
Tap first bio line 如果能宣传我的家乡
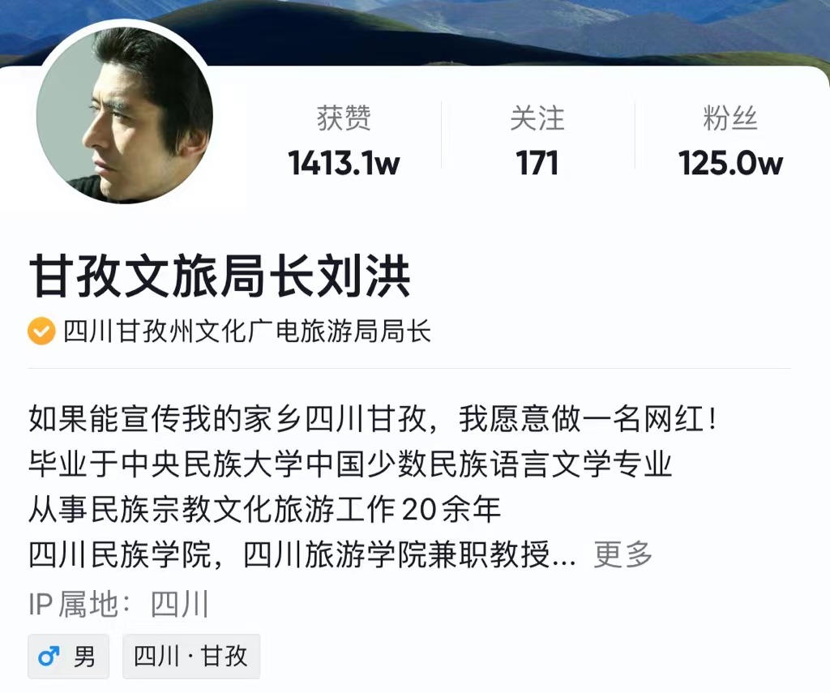[x=373, y=419]
